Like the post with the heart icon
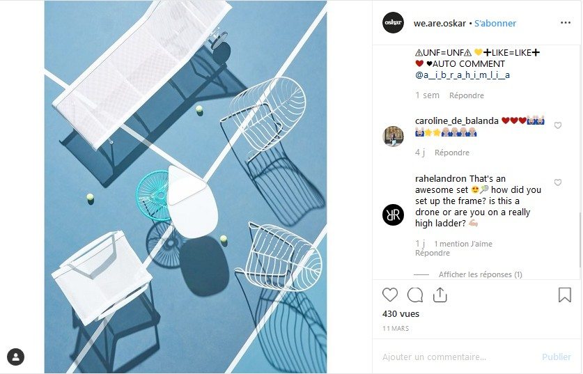Screen dimensions: 583x374 [x=389, y=295]
